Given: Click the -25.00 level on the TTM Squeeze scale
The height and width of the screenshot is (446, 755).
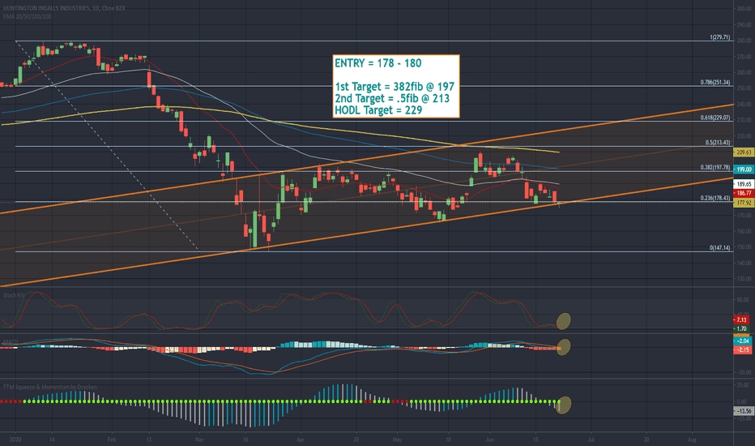Looking at the screenshot, I should (x=744, y=418).
